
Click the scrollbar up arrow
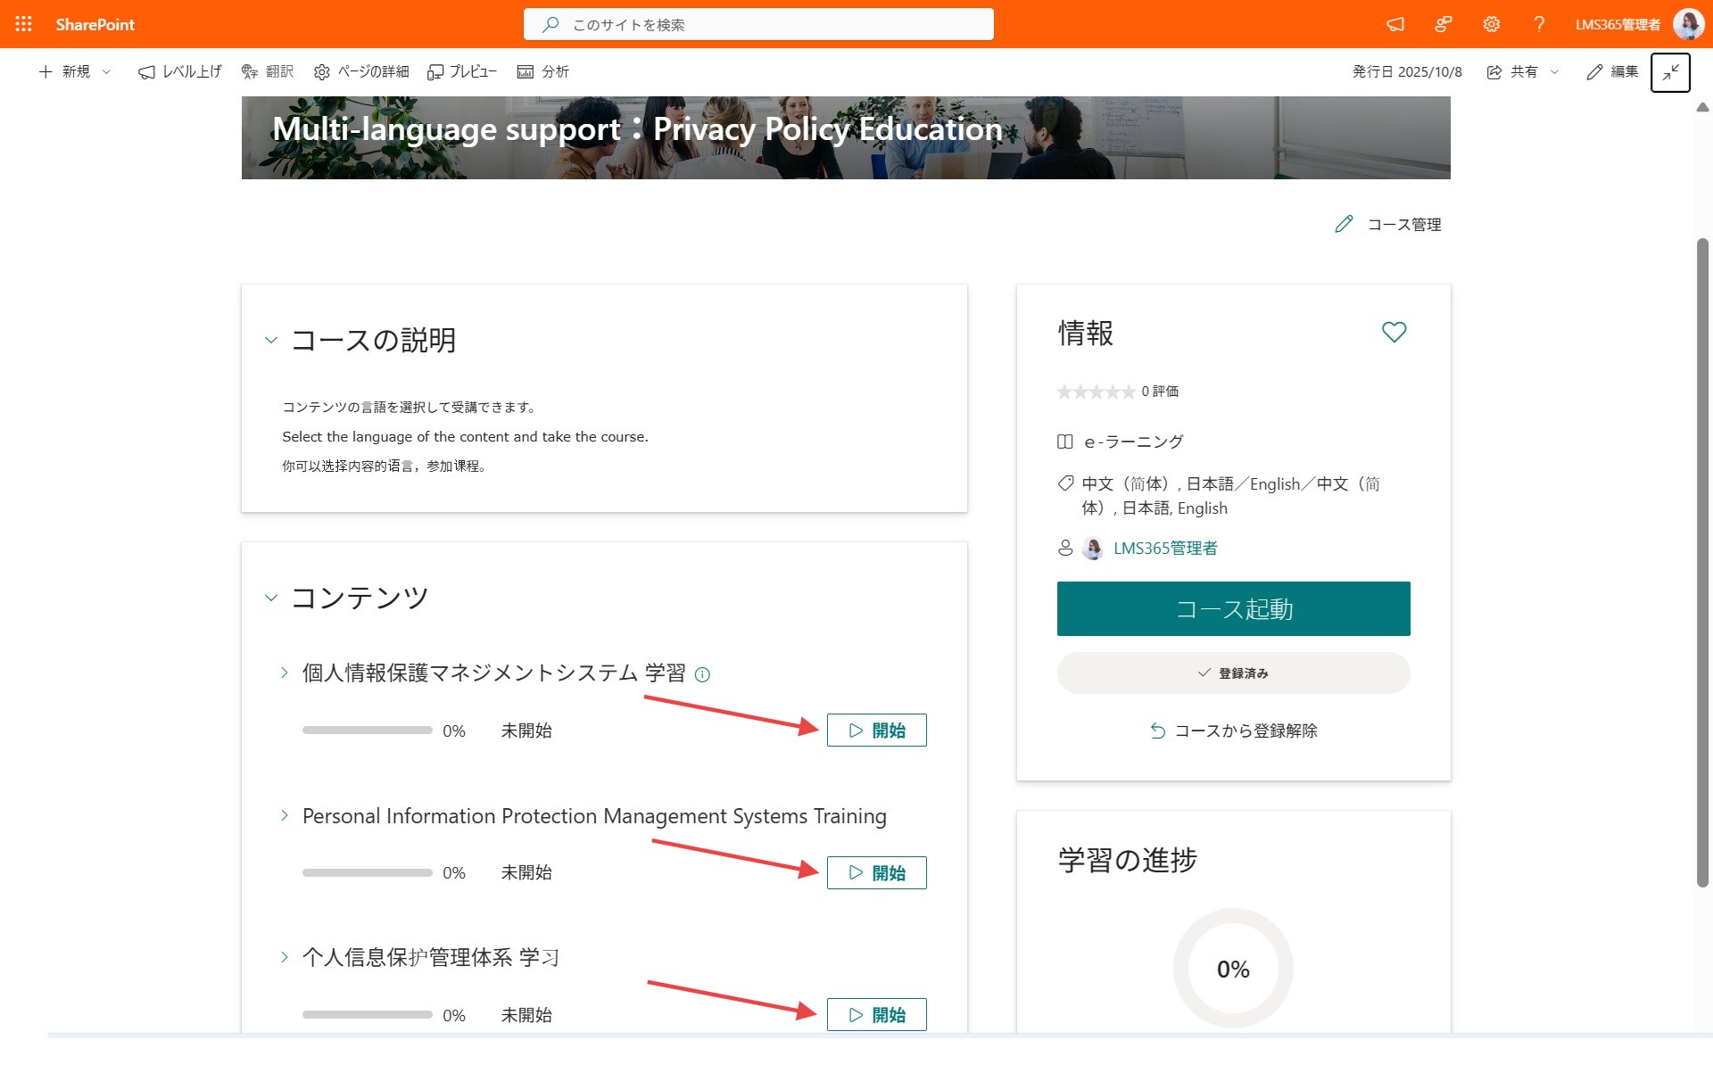[1702, 107]
